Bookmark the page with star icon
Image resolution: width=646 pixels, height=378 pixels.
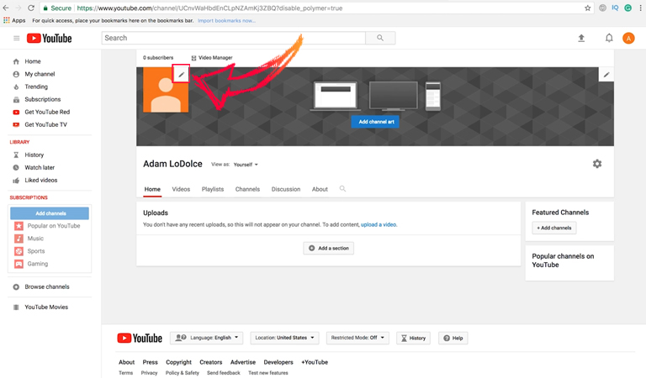[587, 8]
